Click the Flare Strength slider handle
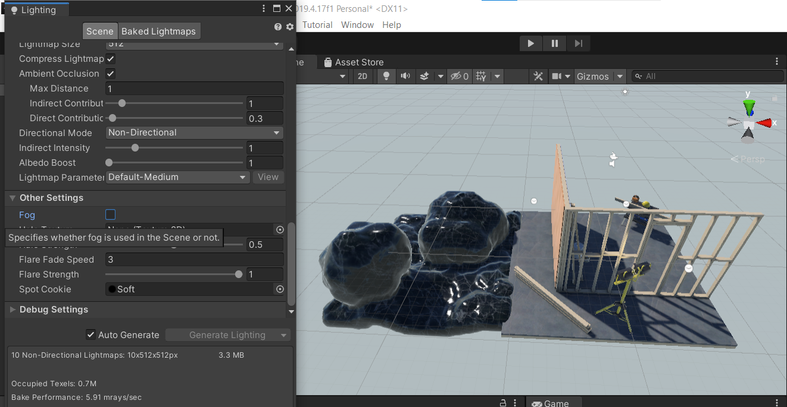Screen dimensions: 787x407 pyautogui.click(x=239, y=275)
